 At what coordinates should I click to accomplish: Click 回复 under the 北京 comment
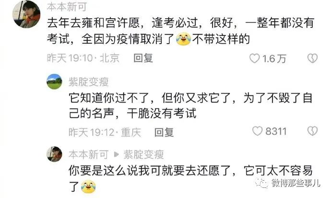pos(143,58)
